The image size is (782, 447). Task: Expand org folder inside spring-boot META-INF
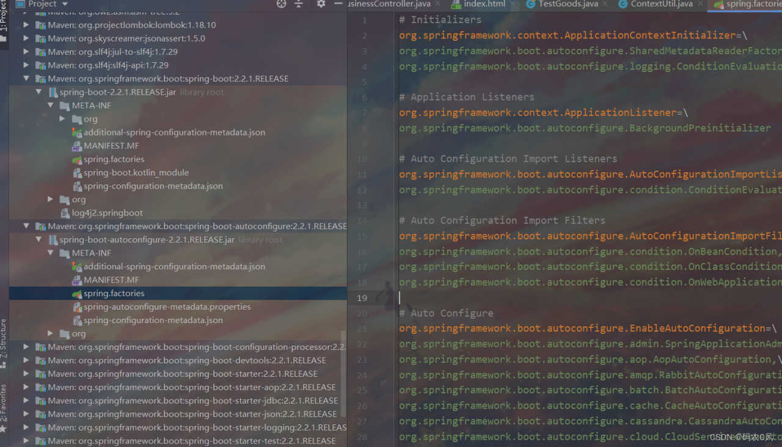[62, 119]
